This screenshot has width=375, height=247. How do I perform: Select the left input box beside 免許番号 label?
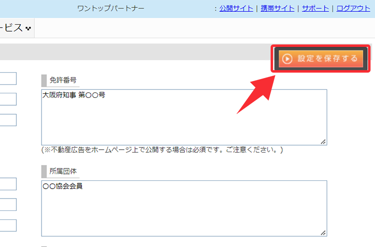(8, 79)
